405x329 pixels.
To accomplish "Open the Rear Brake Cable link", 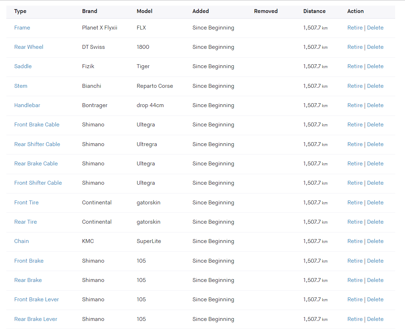I will 36,164.
